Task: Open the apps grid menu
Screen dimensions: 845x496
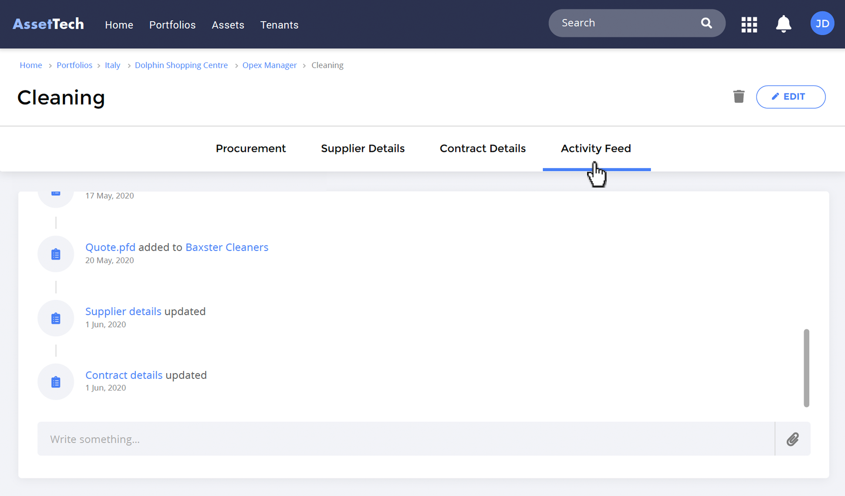Action: click(x=749, y=24)
